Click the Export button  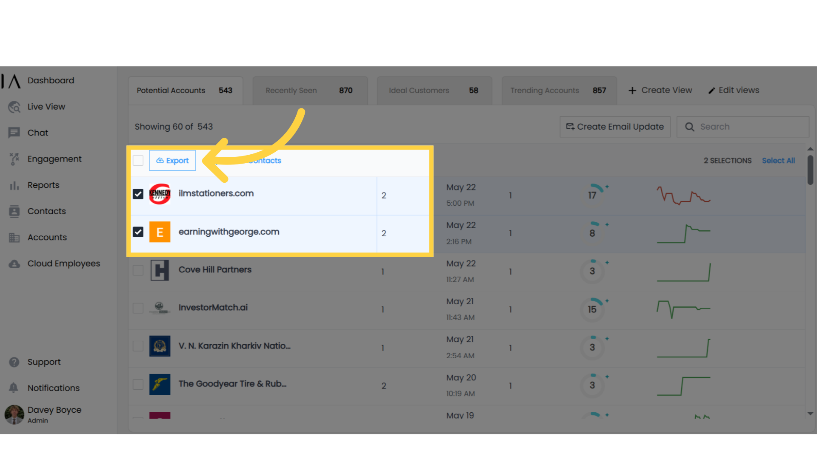coord(172,161)
